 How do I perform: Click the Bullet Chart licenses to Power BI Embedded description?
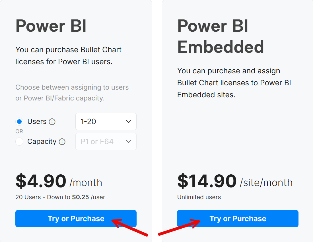234,83
